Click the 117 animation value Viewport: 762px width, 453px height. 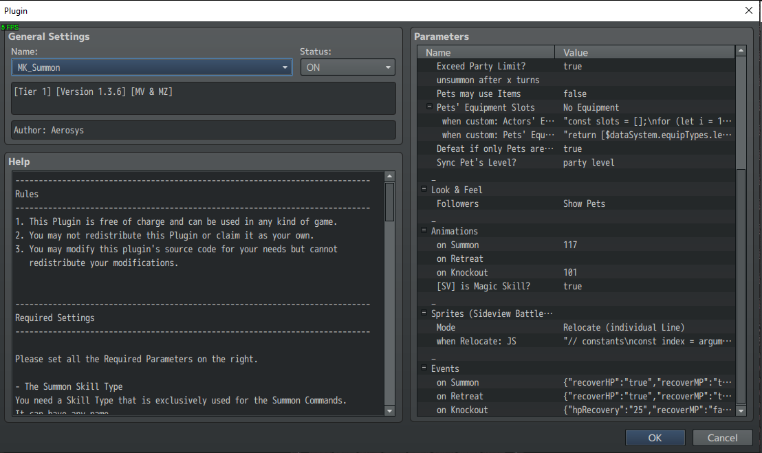[x=570, y=245]
